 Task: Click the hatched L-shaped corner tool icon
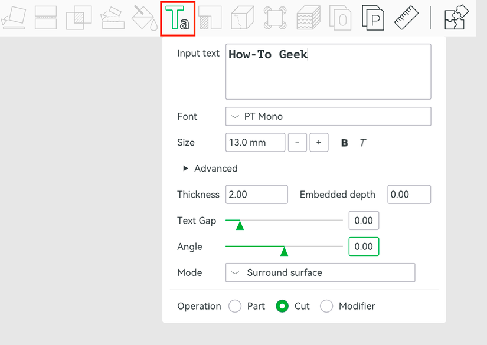210,18
